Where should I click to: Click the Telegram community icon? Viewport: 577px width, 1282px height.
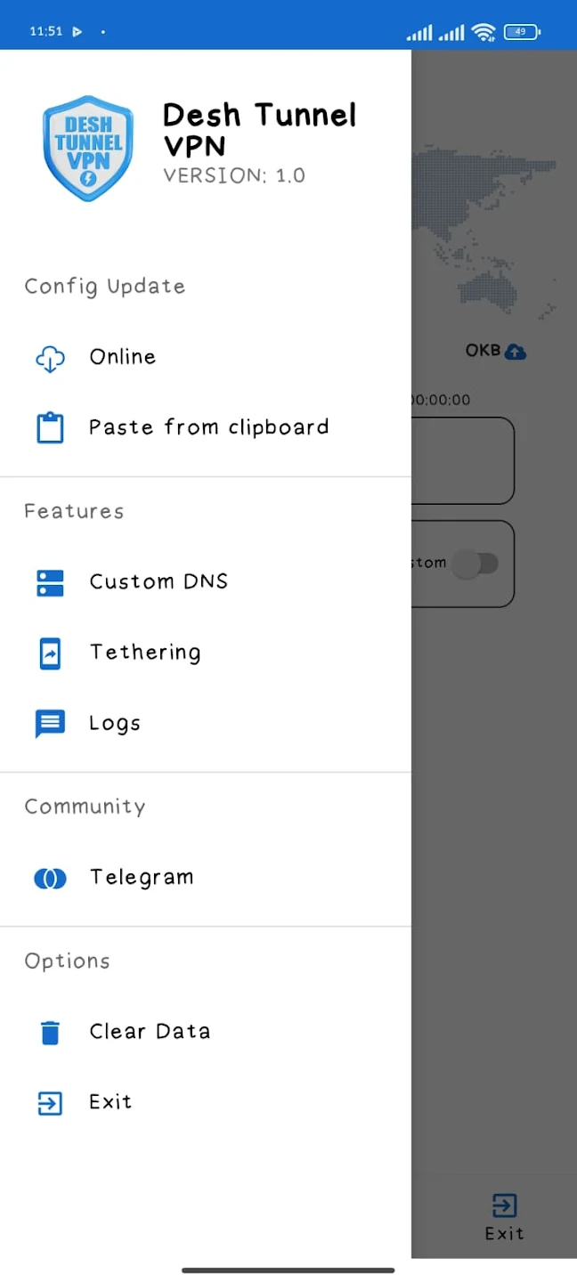[x=50, y=878]
